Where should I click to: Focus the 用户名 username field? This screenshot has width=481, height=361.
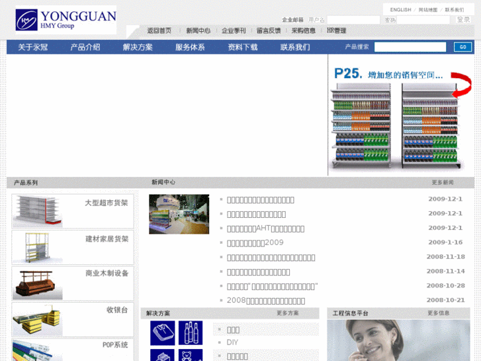pos(353,20)
